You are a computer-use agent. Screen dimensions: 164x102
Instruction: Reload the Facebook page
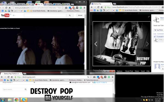pyautogui.click(x=98, y=7)
